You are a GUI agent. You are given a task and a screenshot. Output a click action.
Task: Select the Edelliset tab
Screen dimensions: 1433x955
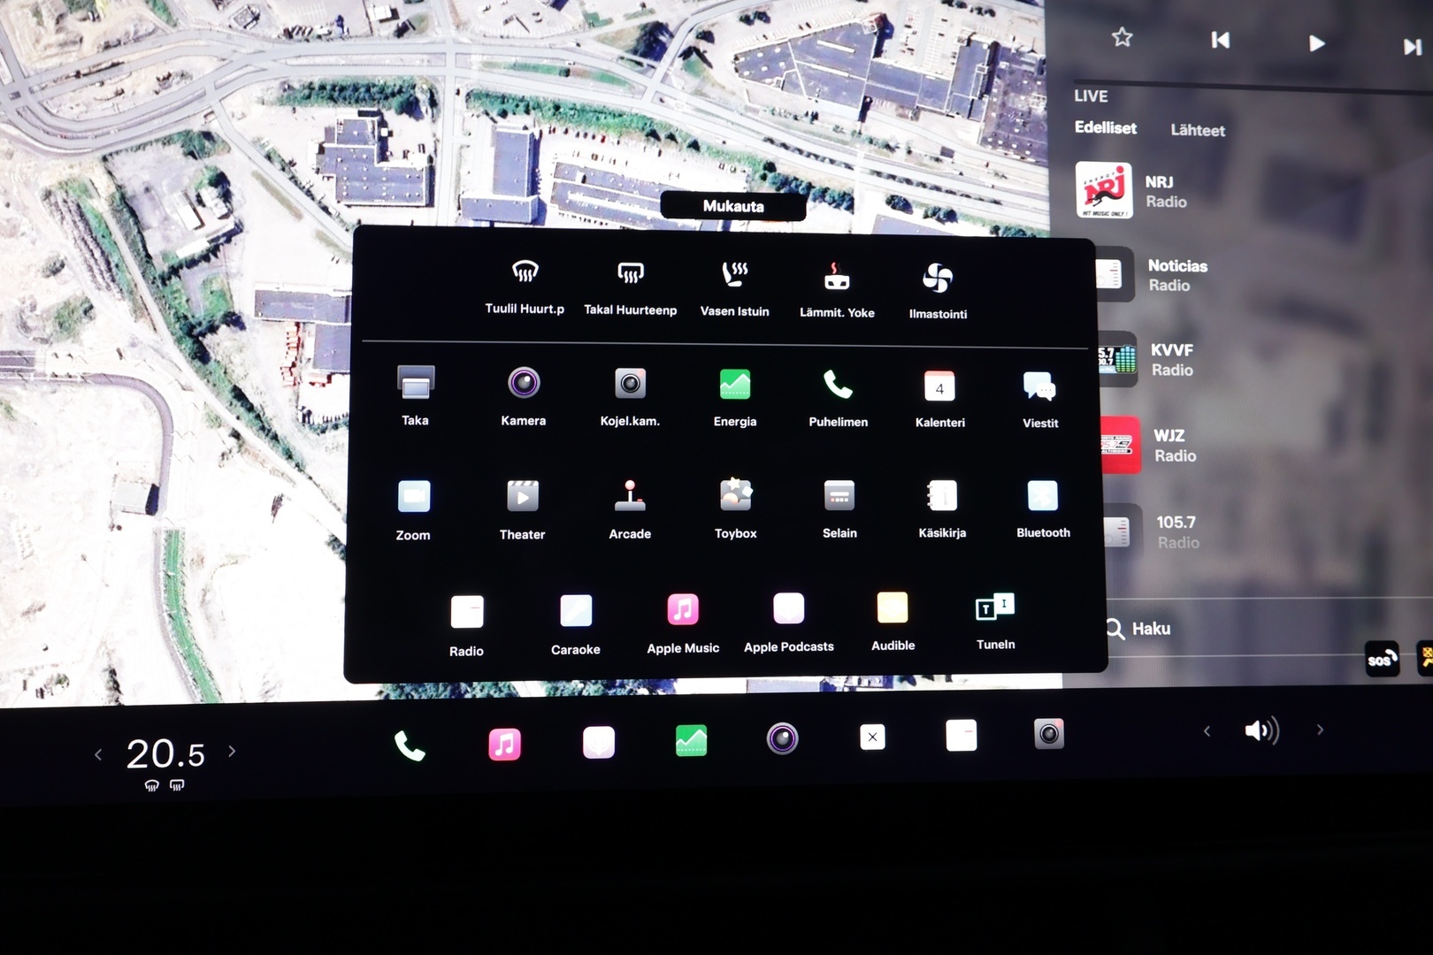[x=1105, y=127]
